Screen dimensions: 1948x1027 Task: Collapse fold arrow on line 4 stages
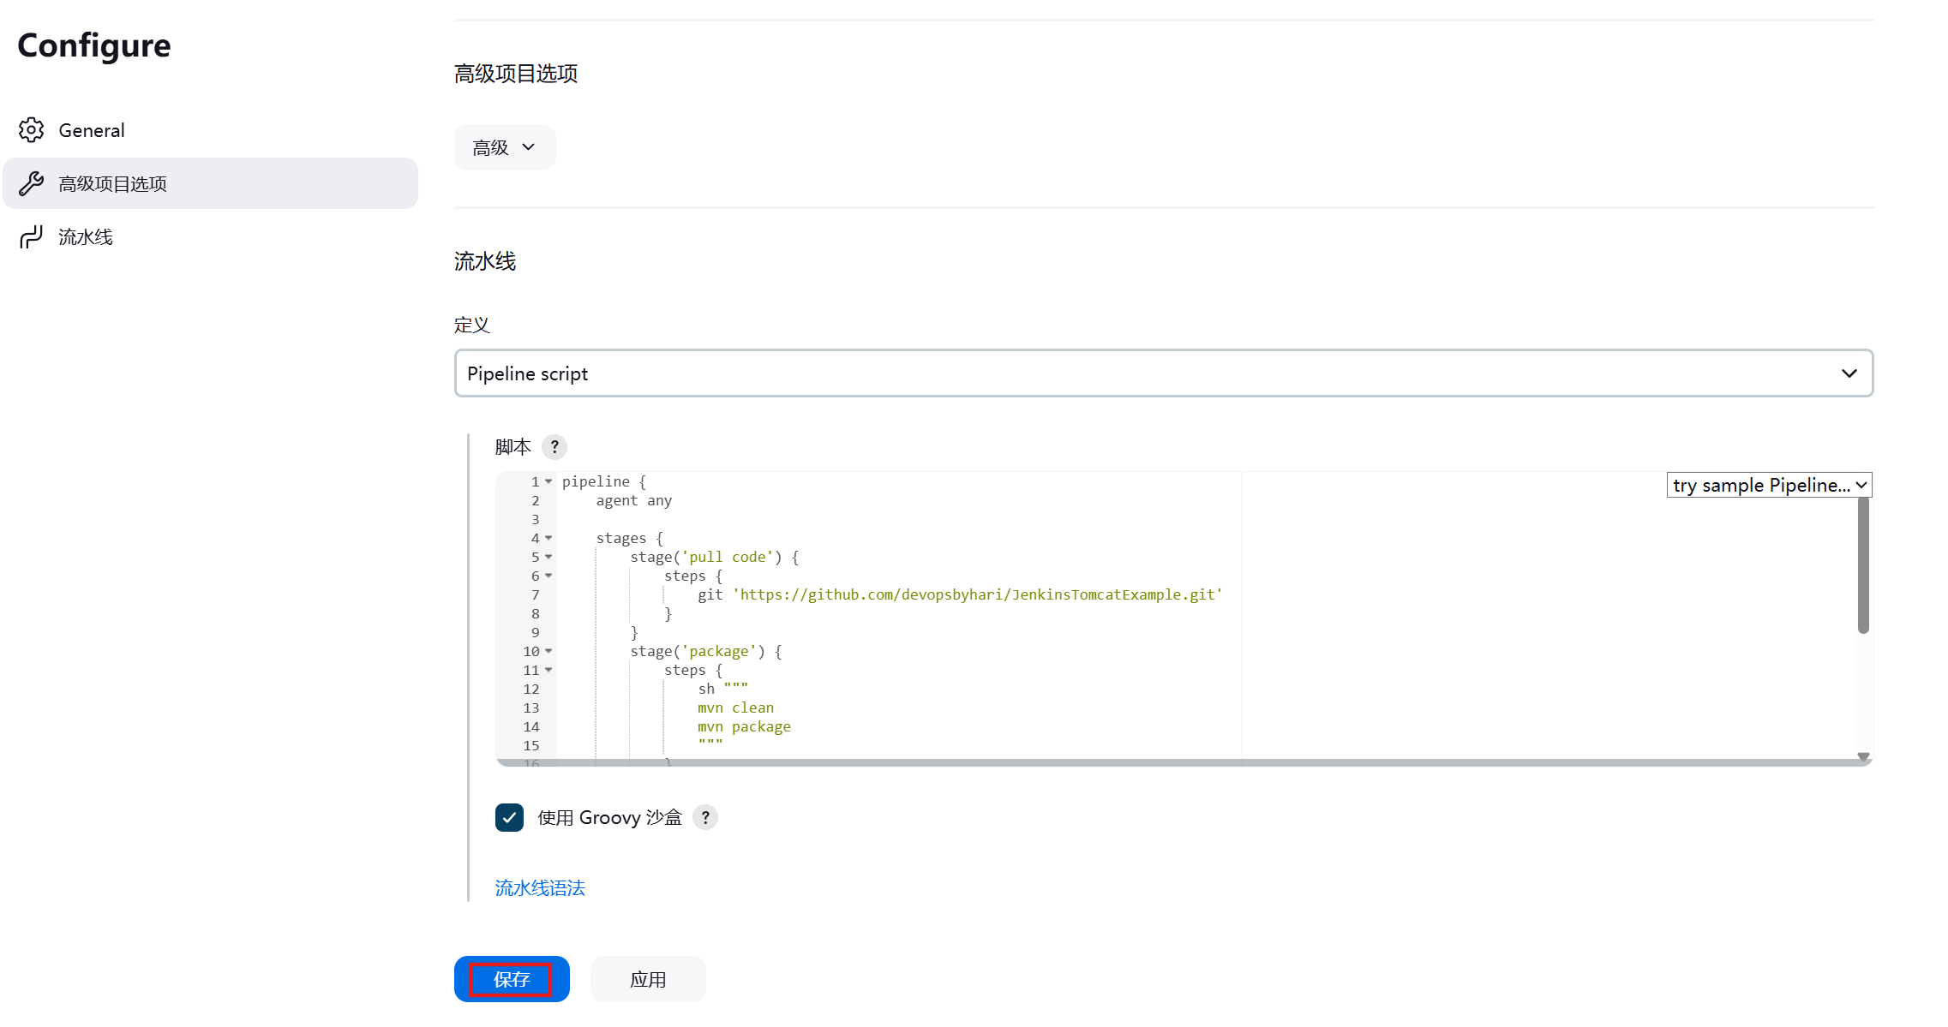pyautogui.click(x=548, y=539)
